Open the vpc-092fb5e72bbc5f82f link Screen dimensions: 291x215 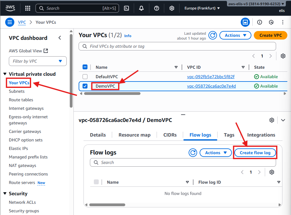click(211, 77)
